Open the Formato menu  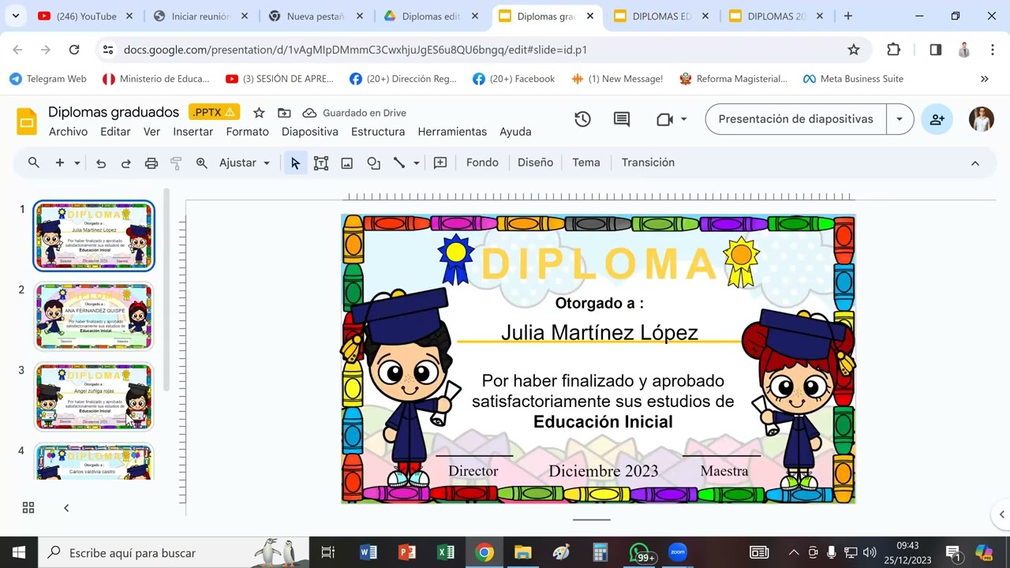pos(248,132)
